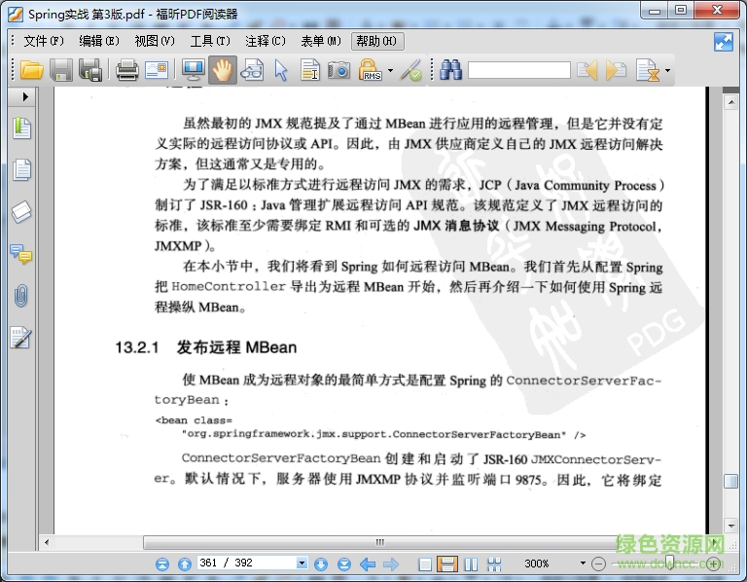Click the email document icon
747x582 pixels.
pyautogui.click(x=157, y=70)
